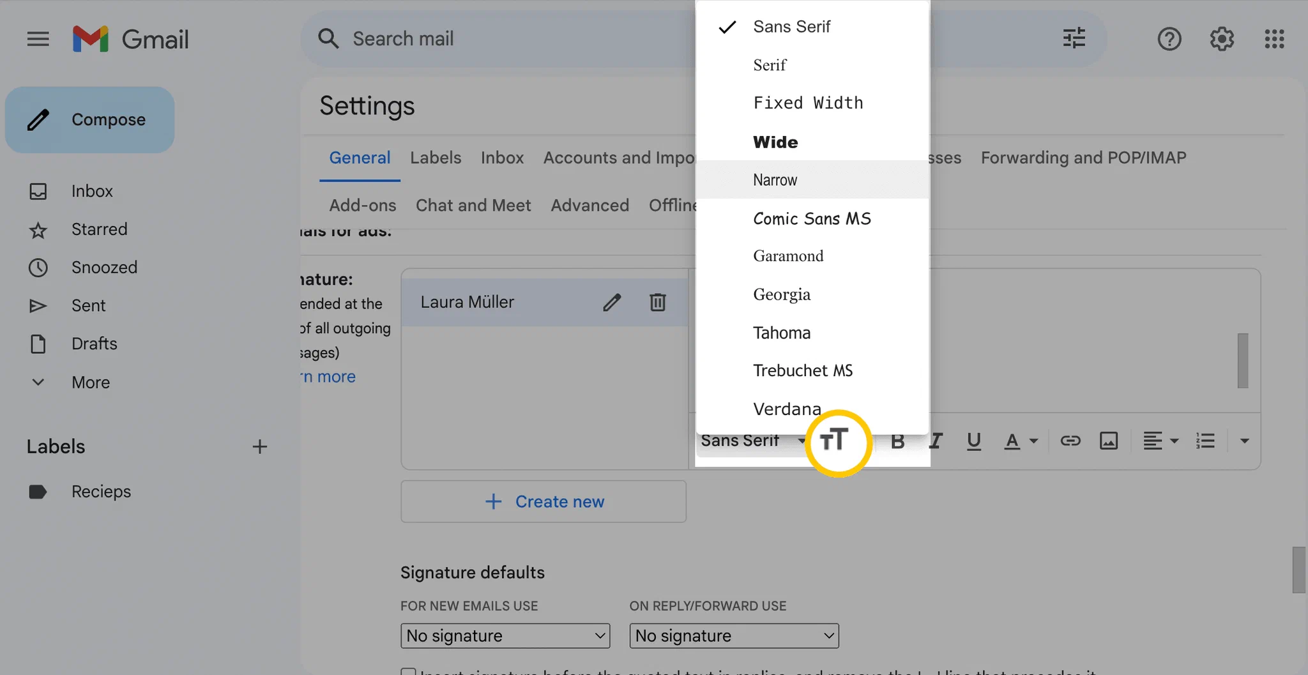Choose Narrow font option
This screenshot has width=1308, height=675.
(812, 179)
